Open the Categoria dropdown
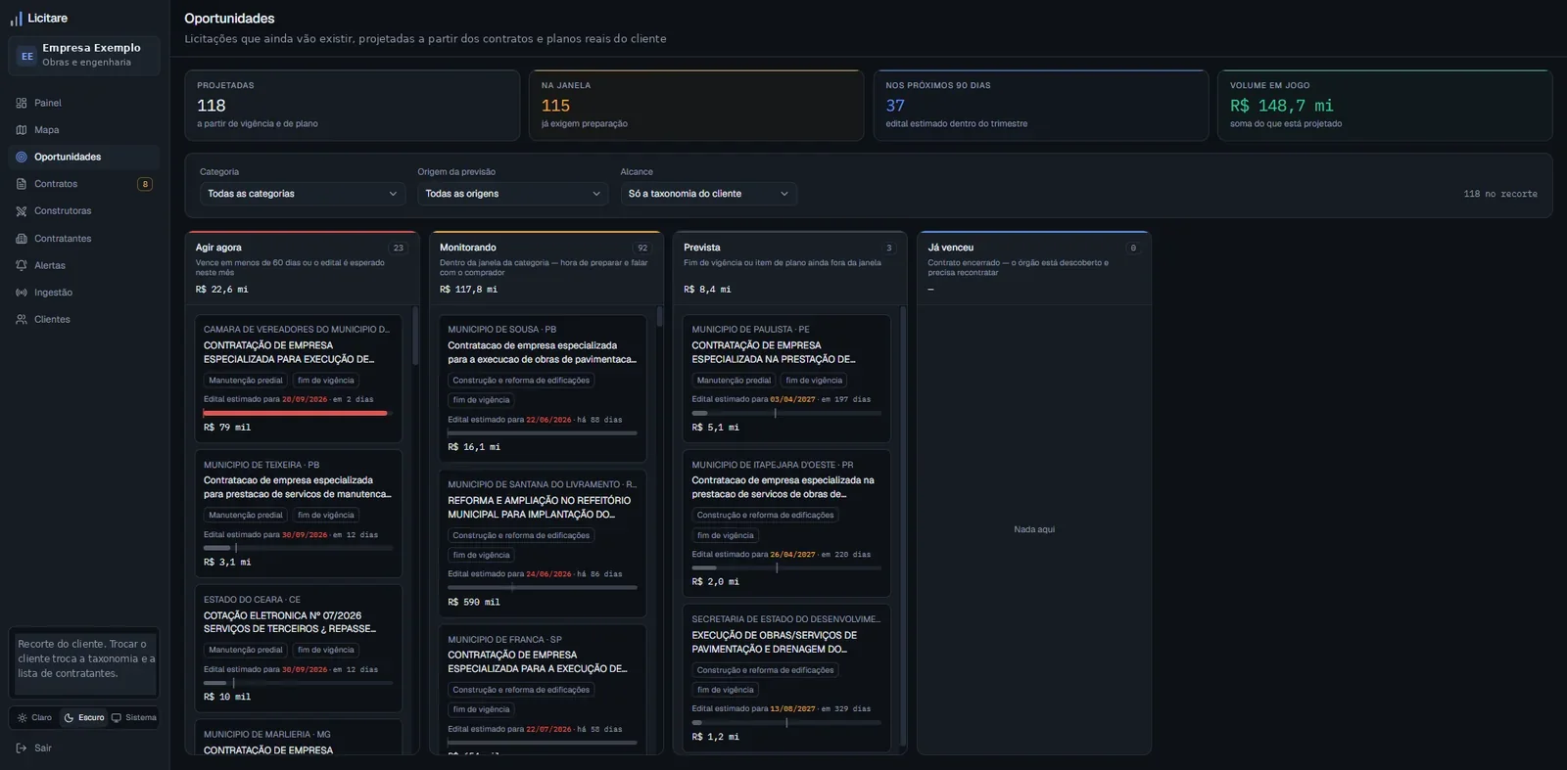Screen dimensions: 1567x770 click(x=303, y=194)
